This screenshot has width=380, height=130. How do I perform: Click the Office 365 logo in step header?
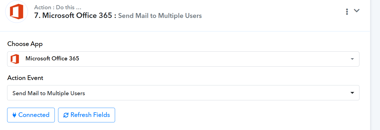(17, 12)
